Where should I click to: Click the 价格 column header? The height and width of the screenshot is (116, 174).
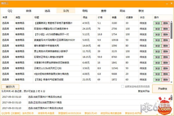(104, 17)
